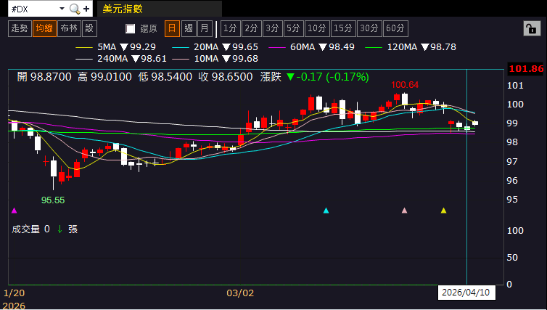Expand the #DX symbol dropdown arrow
The height and width of the screenshot is (310, 547).
[x=62, y=9]
